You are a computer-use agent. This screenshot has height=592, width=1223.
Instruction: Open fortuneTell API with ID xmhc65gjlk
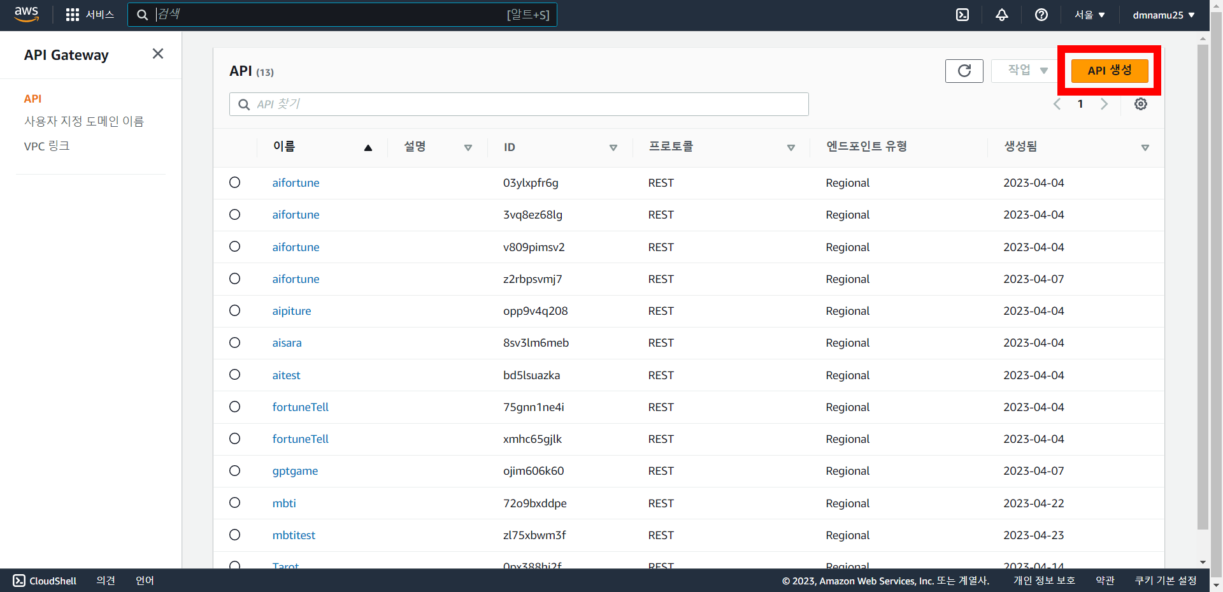pyautogui.click(x=301, y=439)
